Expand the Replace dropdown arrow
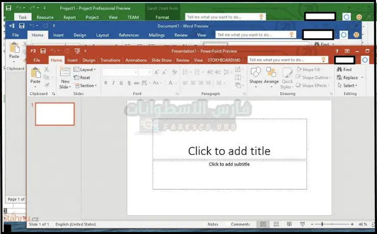The width and height of the screenshot is (377, 234). point(362,78)
